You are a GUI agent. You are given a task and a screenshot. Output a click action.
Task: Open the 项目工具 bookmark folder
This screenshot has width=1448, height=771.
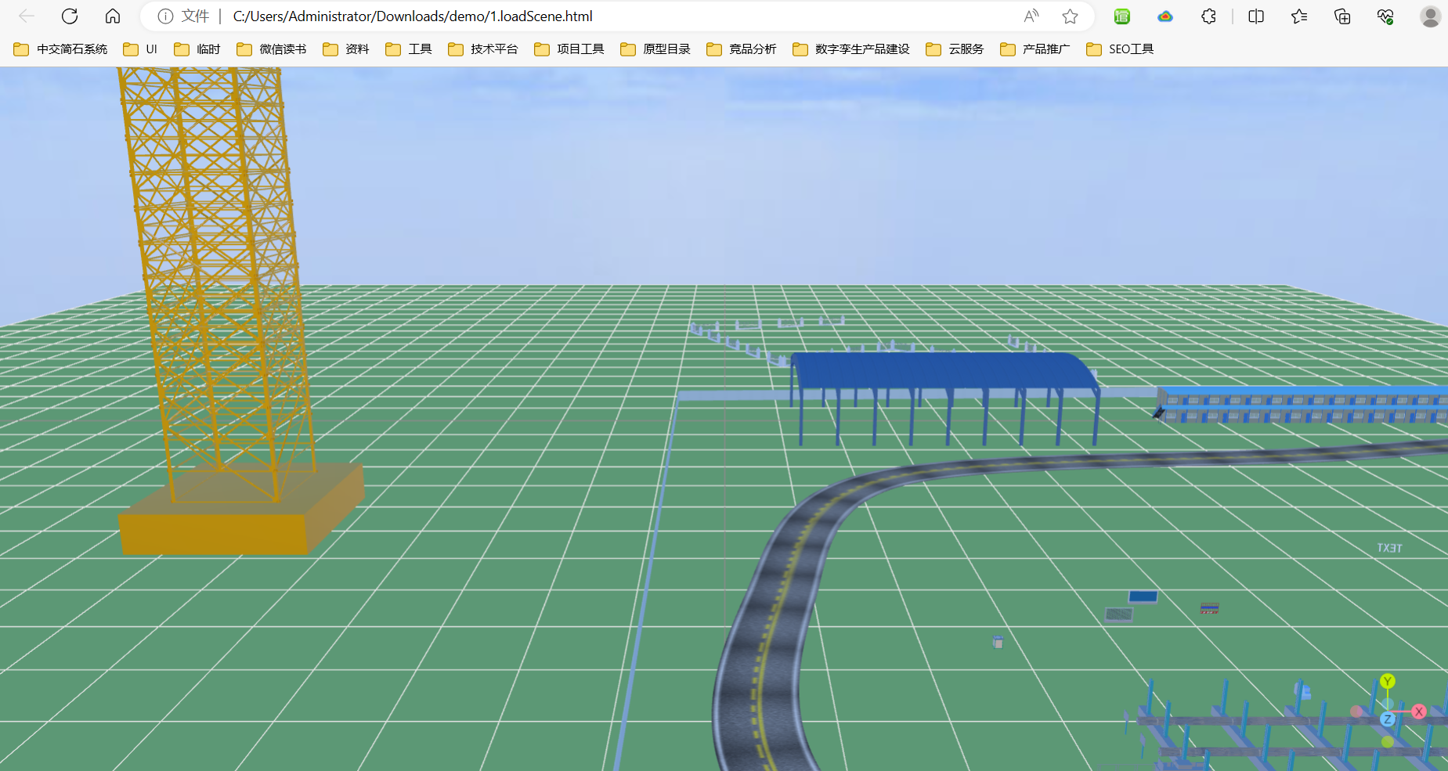point(569,49)
